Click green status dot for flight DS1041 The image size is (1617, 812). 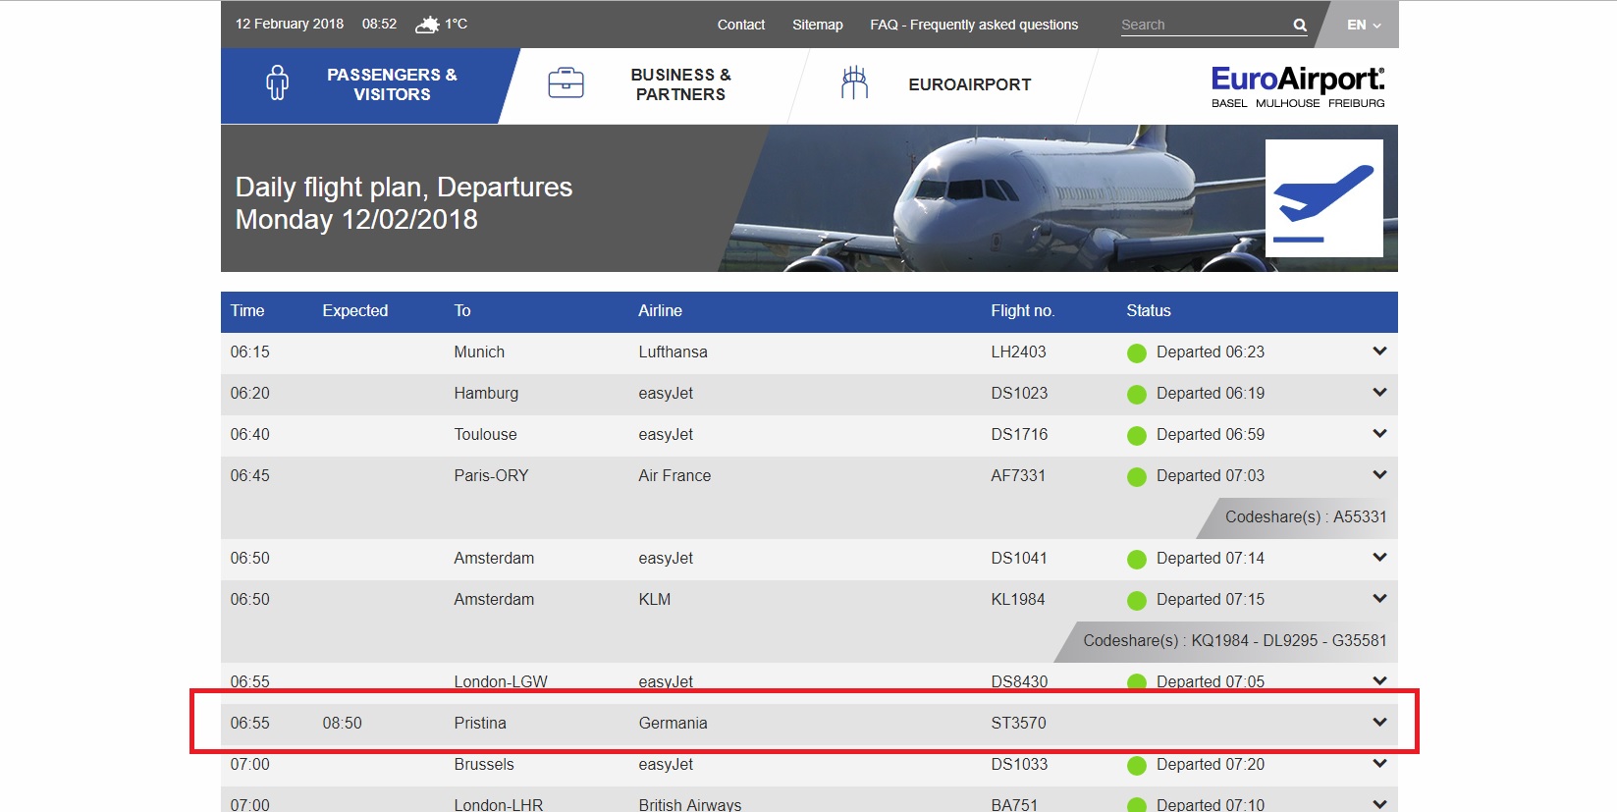(x=1137, y=560)
